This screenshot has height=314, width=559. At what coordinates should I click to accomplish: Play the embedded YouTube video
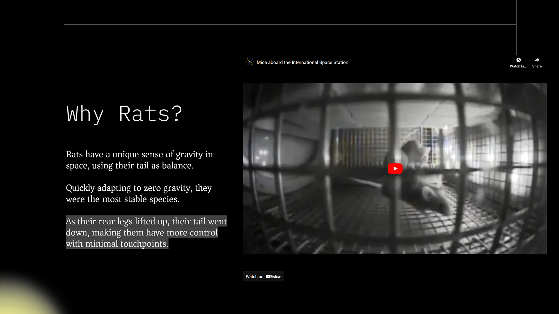click(x=395, y=169)
